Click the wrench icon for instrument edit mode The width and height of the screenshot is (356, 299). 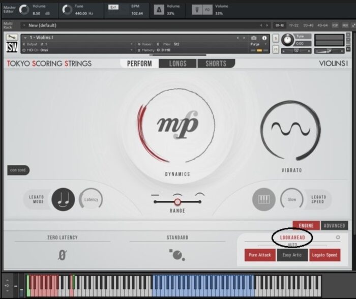(11, 37)
